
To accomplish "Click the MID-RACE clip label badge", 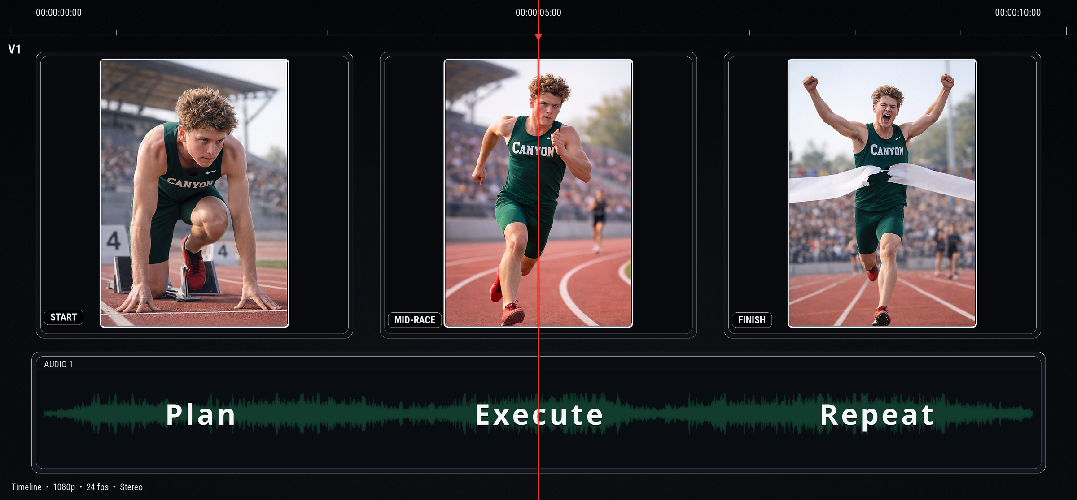I will coord(415,320).
